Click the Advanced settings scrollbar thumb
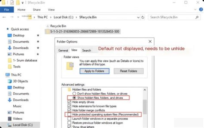Viewport: 204px width, 128px height. click(145, 107)
